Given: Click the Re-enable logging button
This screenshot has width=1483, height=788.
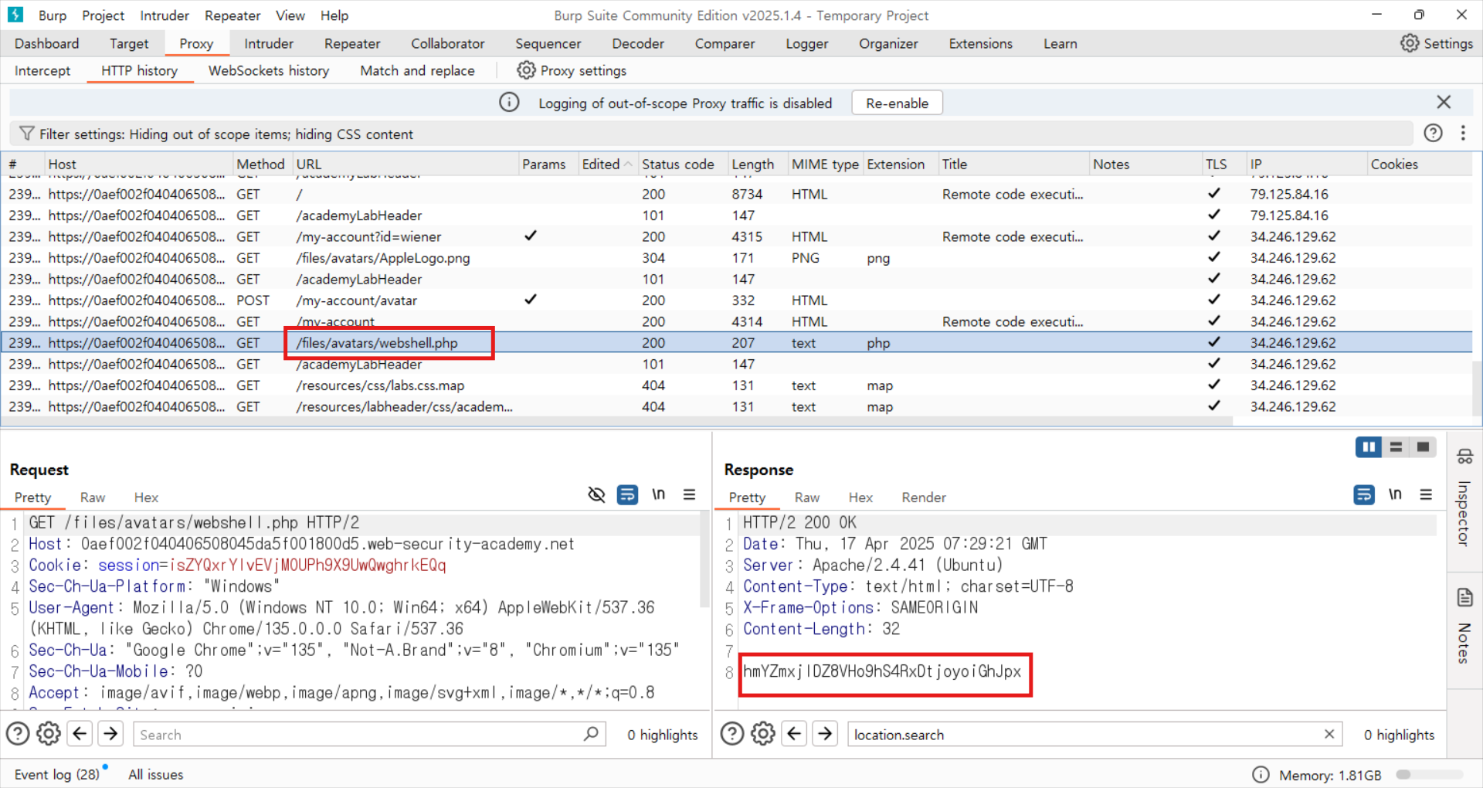Looking at the screenshot, I should (x=897, y=103).
